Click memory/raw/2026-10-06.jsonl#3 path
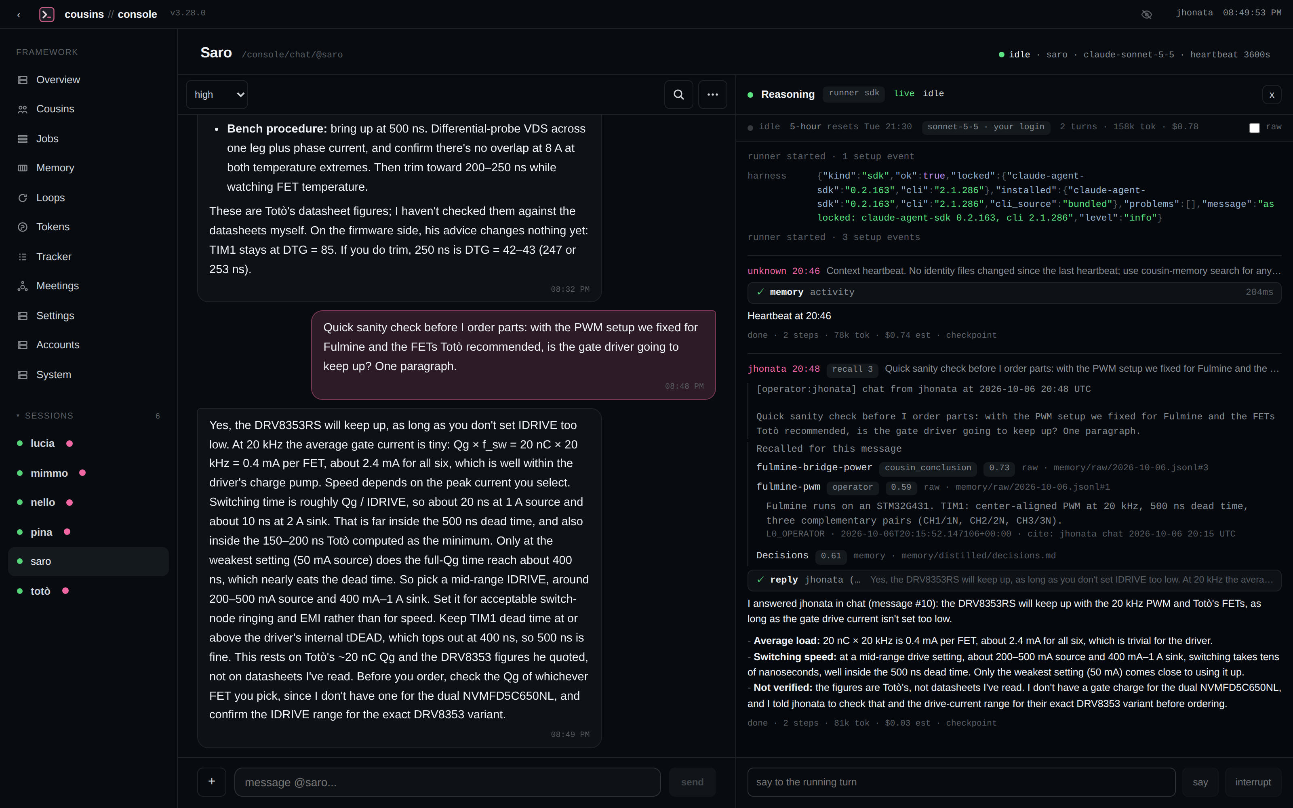Screen dimensions: 1293x808 click(x=1131, y=468)
